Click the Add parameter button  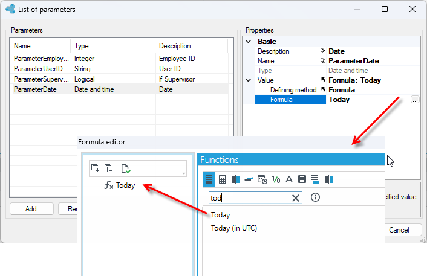31,209
